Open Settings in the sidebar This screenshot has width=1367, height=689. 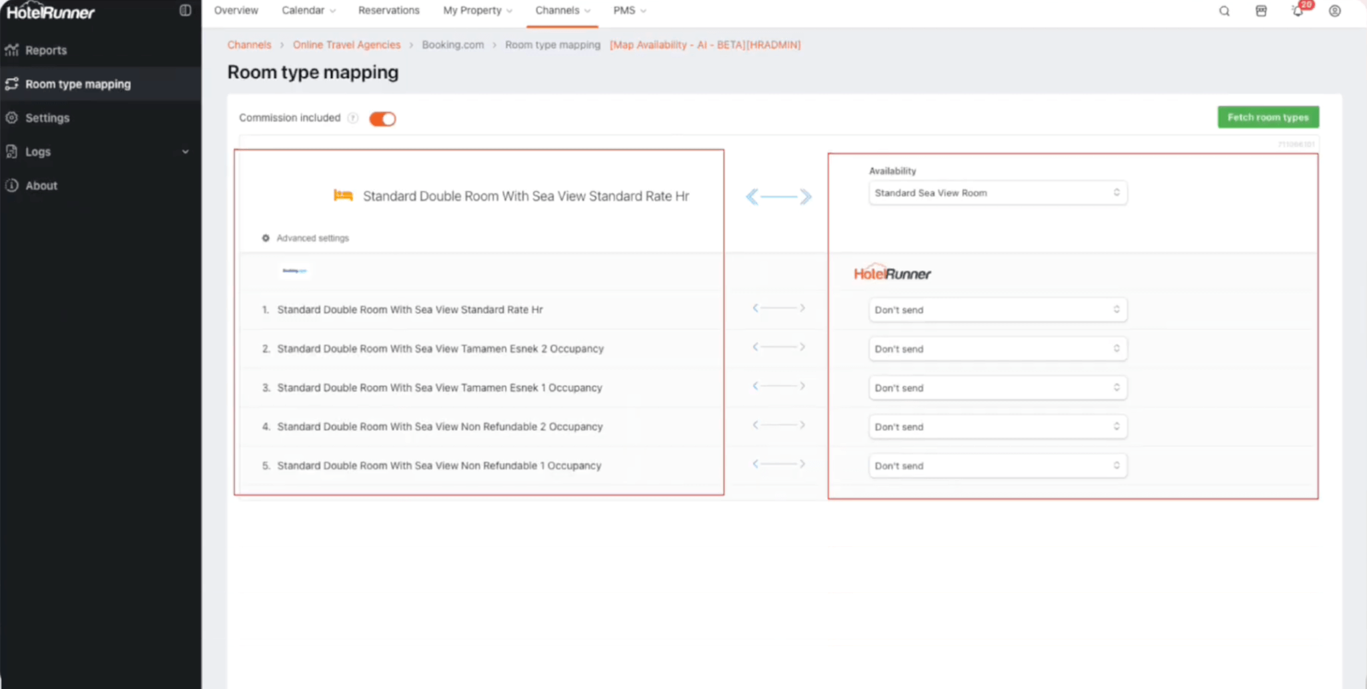pyautogui.click(x=47, y=118)
